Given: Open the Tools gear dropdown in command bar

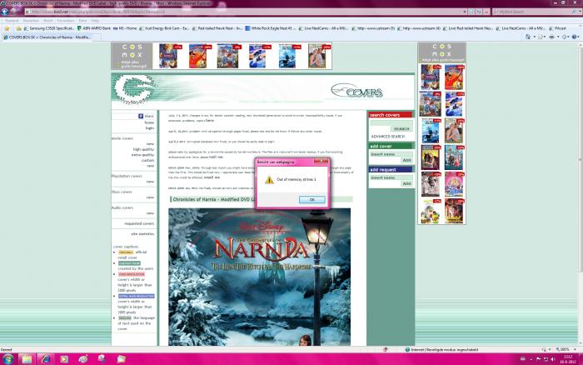Looking at the screenshot, I should (x=565, y=37).
